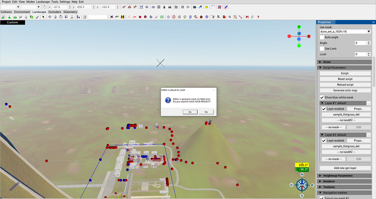Click the eye view icon in top toolbar
The height and width of the screenshot is (199, 376).
coord(147,7)
